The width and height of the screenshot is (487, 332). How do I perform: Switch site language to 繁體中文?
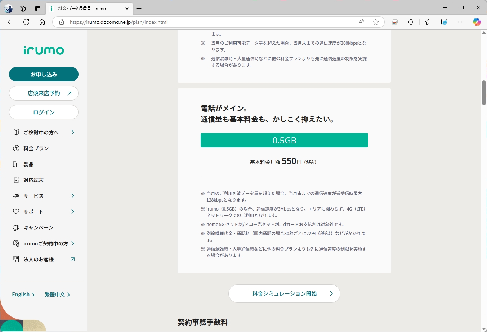click(x=57, y=295)
